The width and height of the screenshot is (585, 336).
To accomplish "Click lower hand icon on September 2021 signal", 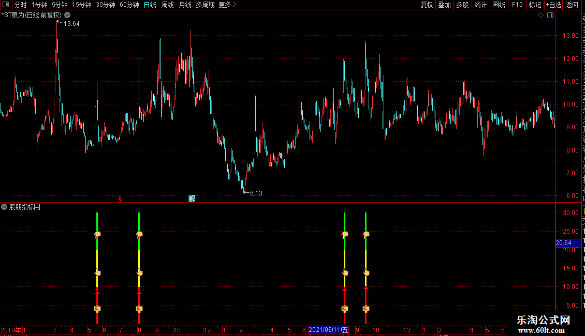I will click(367, 272).
